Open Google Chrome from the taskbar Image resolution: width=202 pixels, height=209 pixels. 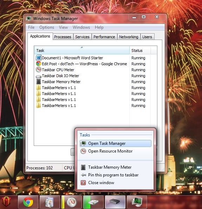click(x=28, y=202)
